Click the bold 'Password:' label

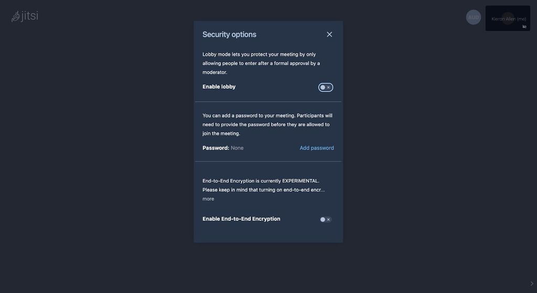pyautogui.click(x=216, y=148)
